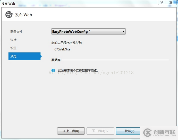Screen dimensions: 178x140
Task: Click the blue information icon
Action: (53, 71)
